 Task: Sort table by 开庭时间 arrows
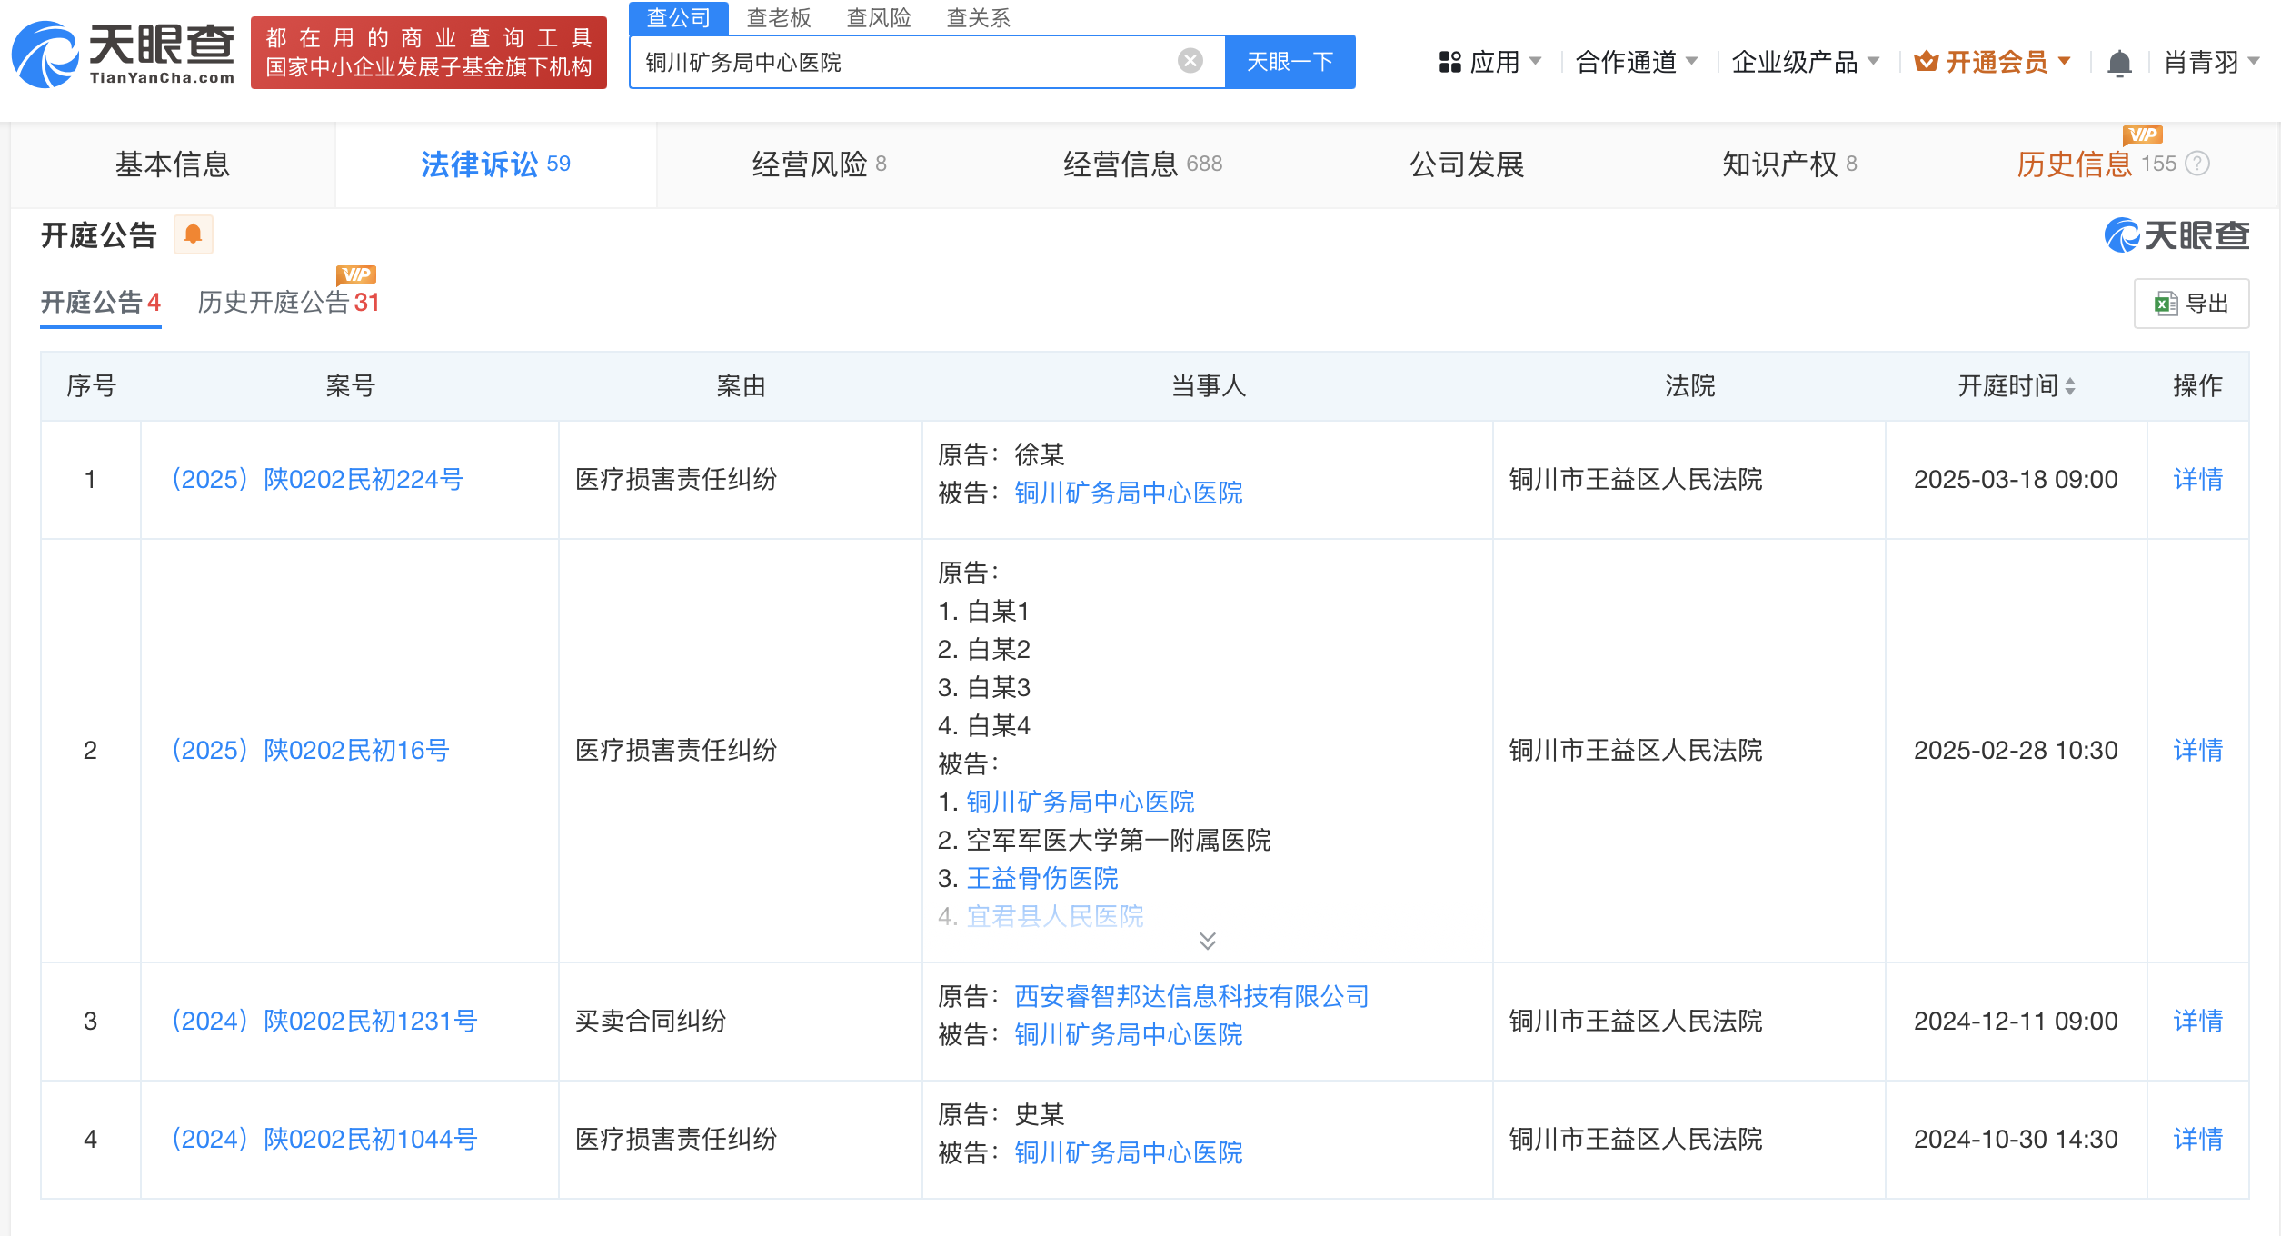point(2070,386)
